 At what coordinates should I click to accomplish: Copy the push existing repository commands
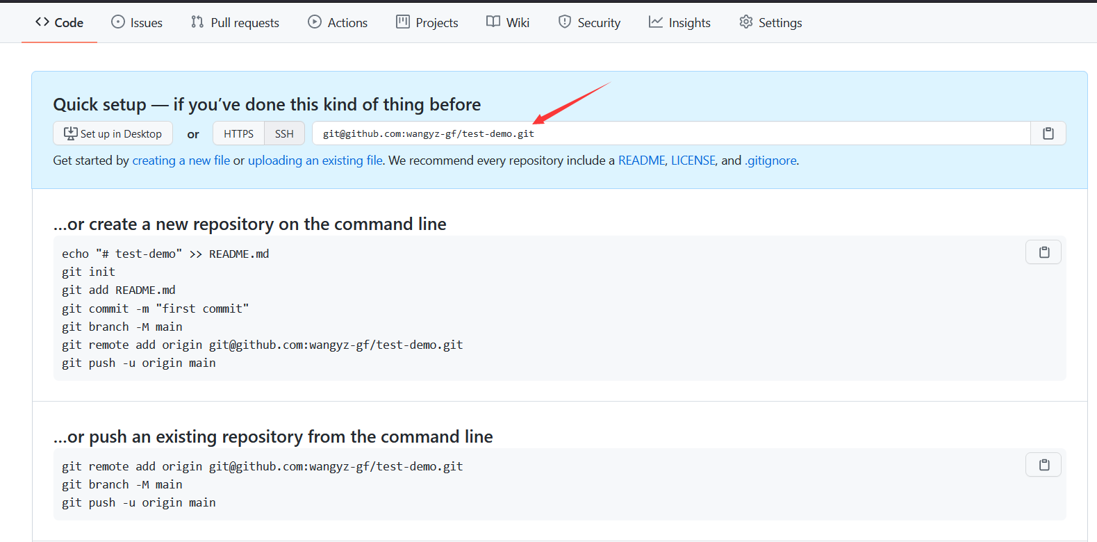(1044, 465)
